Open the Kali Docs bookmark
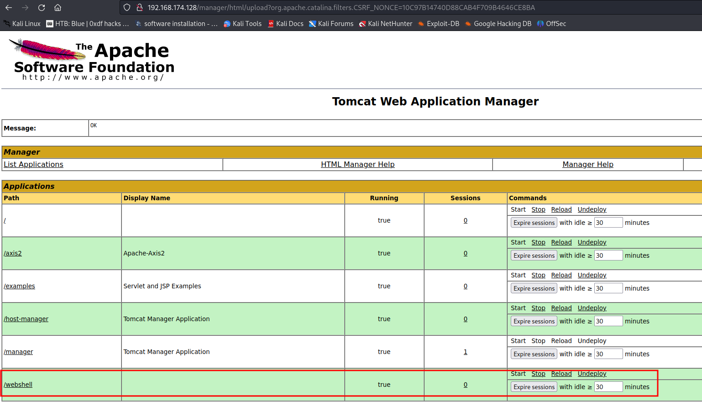This screenshot has height=406, width=702. pos(285,24)
